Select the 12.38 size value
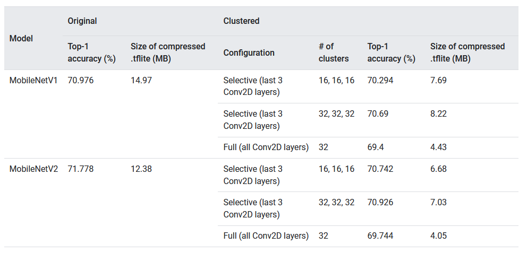This screenshot has height=253, width=527. coord(142,169)
